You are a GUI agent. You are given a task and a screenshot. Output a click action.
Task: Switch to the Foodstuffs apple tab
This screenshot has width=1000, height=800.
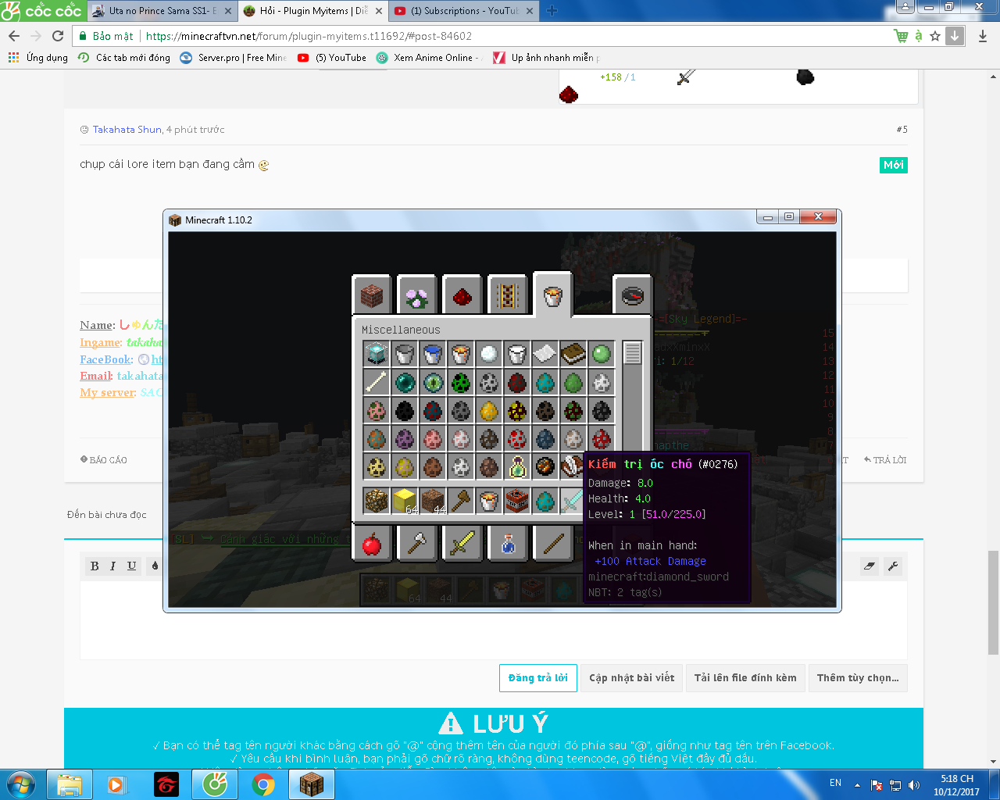point(372,543)
